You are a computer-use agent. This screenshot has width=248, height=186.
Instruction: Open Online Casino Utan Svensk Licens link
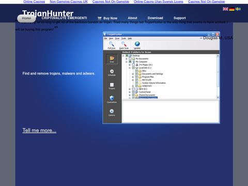[x=159, y=2]
